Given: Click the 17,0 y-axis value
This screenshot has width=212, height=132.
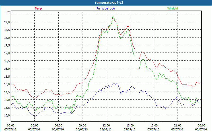Looking at the screenshot, I should tap(7, 53).
